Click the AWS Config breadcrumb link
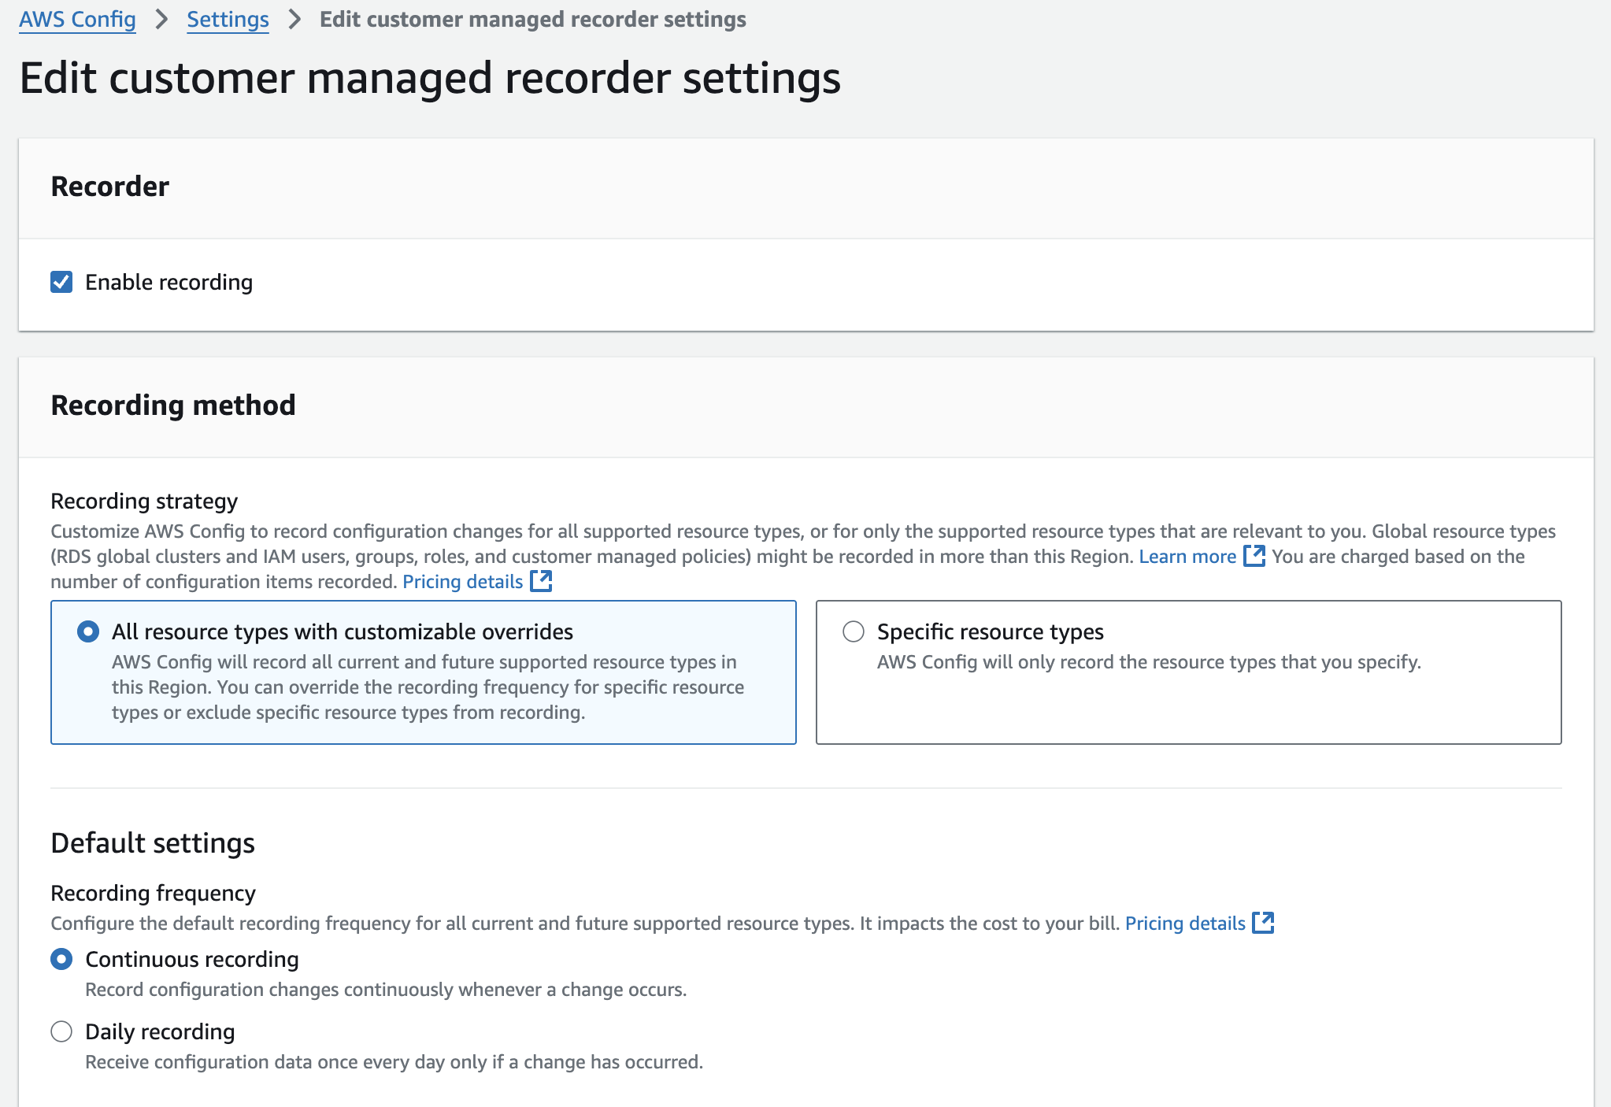Image resolution: width=1611 pixels, height=1107 pixels. [77, 19]
